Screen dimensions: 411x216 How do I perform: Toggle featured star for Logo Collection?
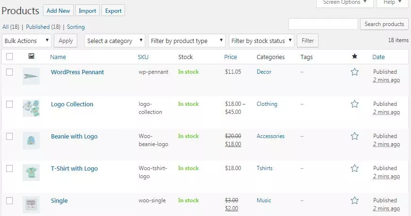[x=354, y=104]
